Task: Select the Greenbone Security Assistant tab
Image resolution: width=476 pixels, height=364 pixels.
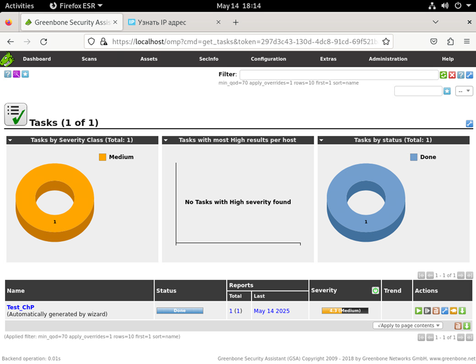Action: point(72,22)
